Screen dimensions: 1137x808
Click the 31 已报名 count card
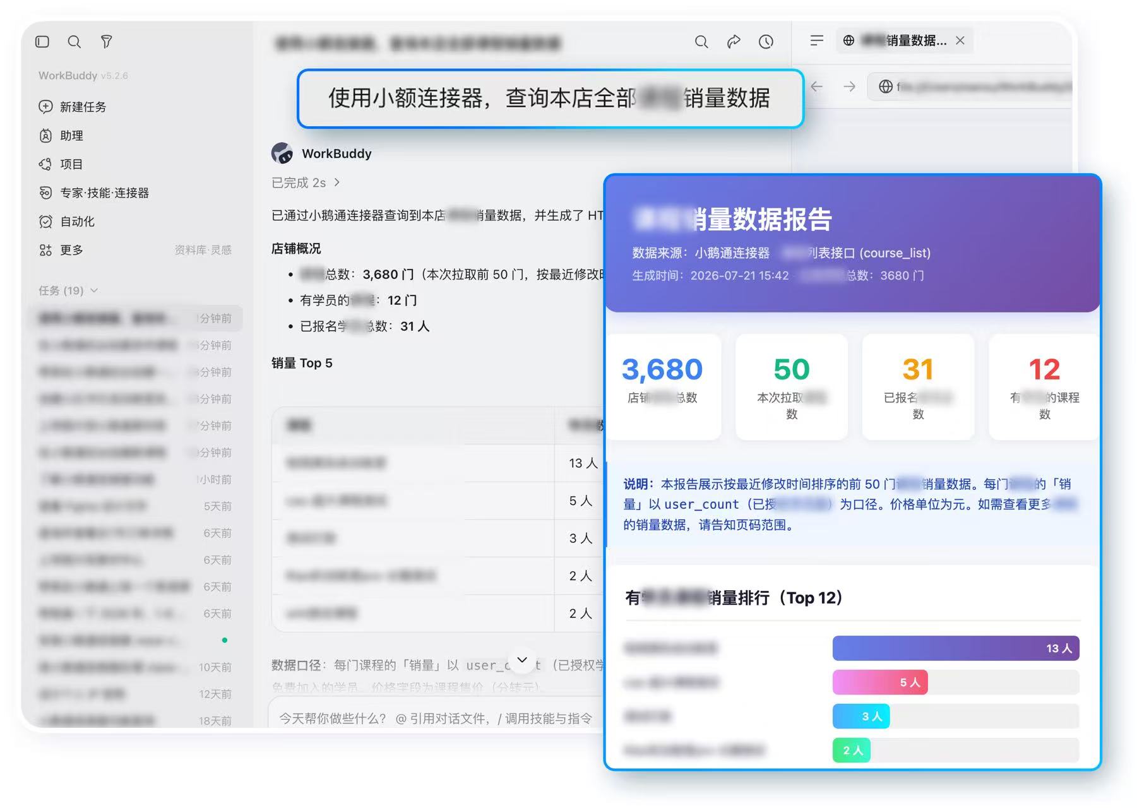[918, 386]
